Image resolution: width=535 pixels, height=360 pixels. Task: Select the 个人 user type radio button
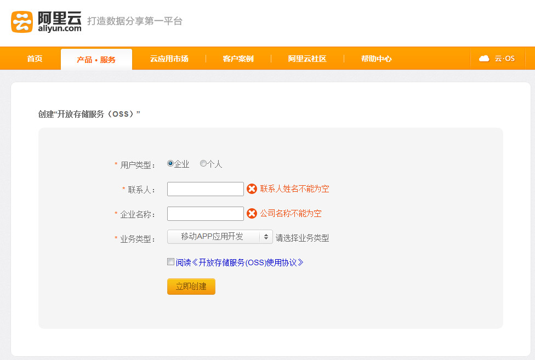(203, 163)
